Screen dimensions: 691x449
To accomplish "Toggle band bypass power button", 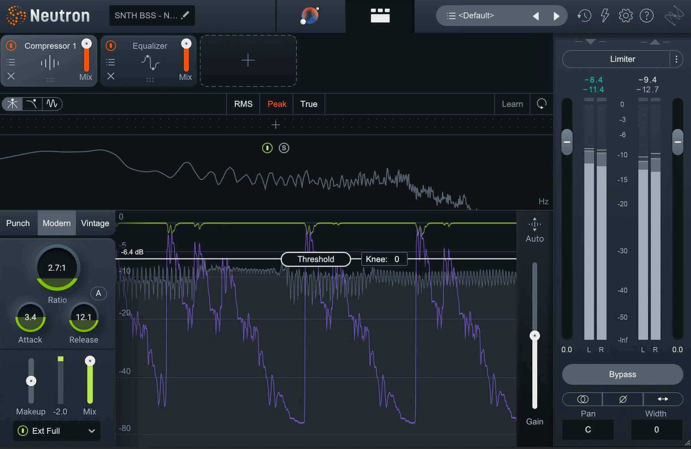I will 267,148.
